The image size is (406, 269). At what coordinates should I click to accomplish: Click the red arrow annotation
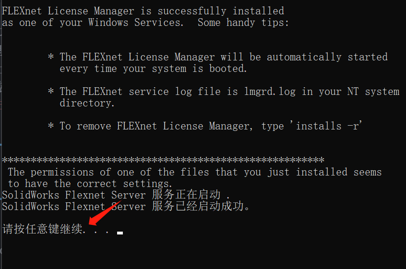pos(105,213)
